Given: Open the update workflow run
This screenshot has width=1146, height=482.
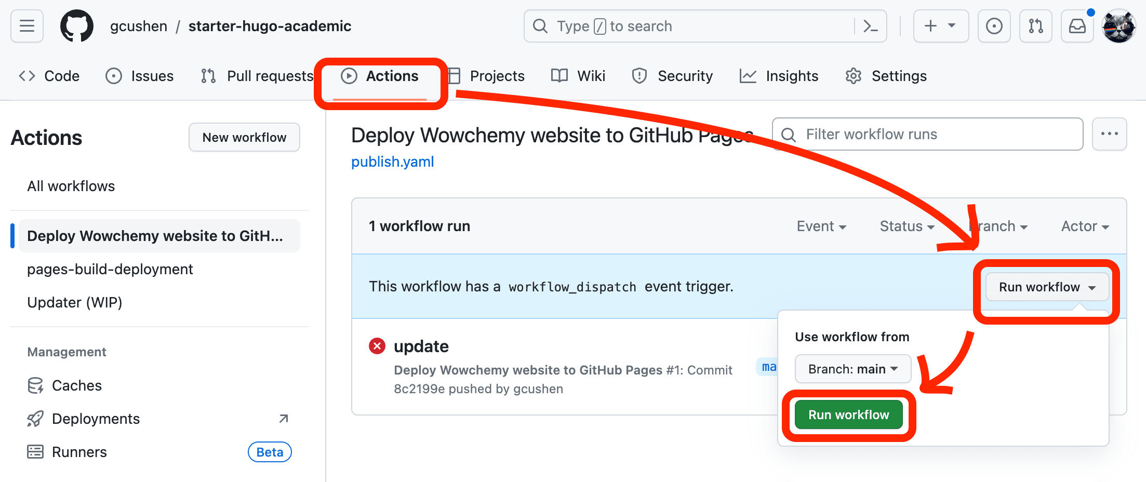Looking at the screenshot, I should (421, 346).
